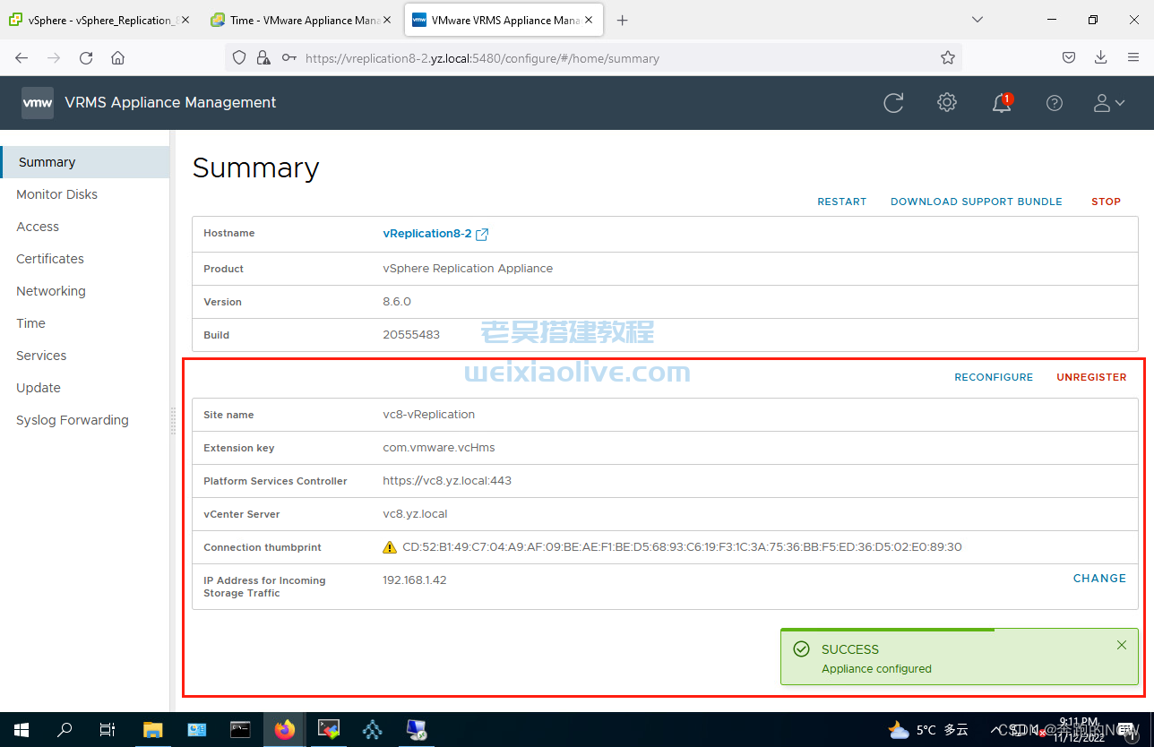Open the command prompt taskbar icon
This screenshot has width=1154, height=747.
pyautogui.click(x=240, y=730)
